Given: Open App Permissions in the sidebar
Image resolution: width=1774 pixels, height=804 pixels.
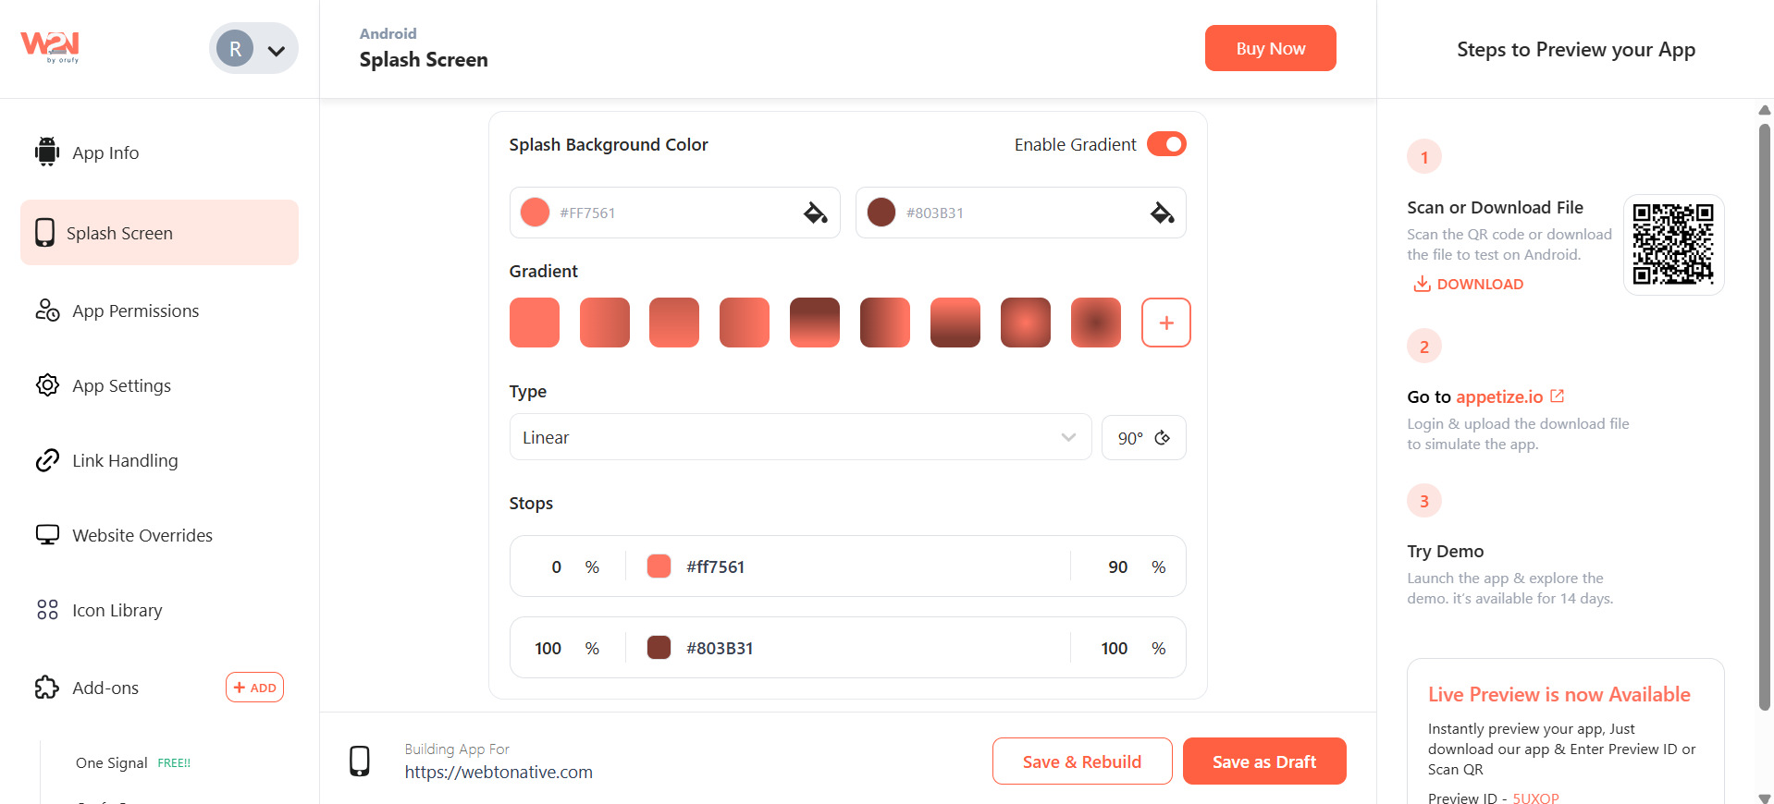Looking at the screenshot, I should point(135,311).
